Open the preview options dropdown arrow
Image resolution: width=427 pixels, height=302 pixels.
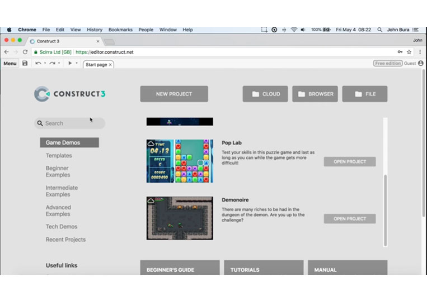coord(77,63)
